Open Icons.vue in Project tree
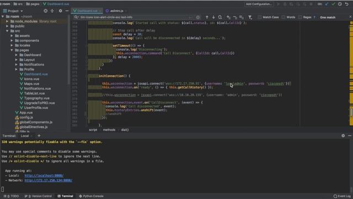Viewport: 353px width, 199px height. 31,79
